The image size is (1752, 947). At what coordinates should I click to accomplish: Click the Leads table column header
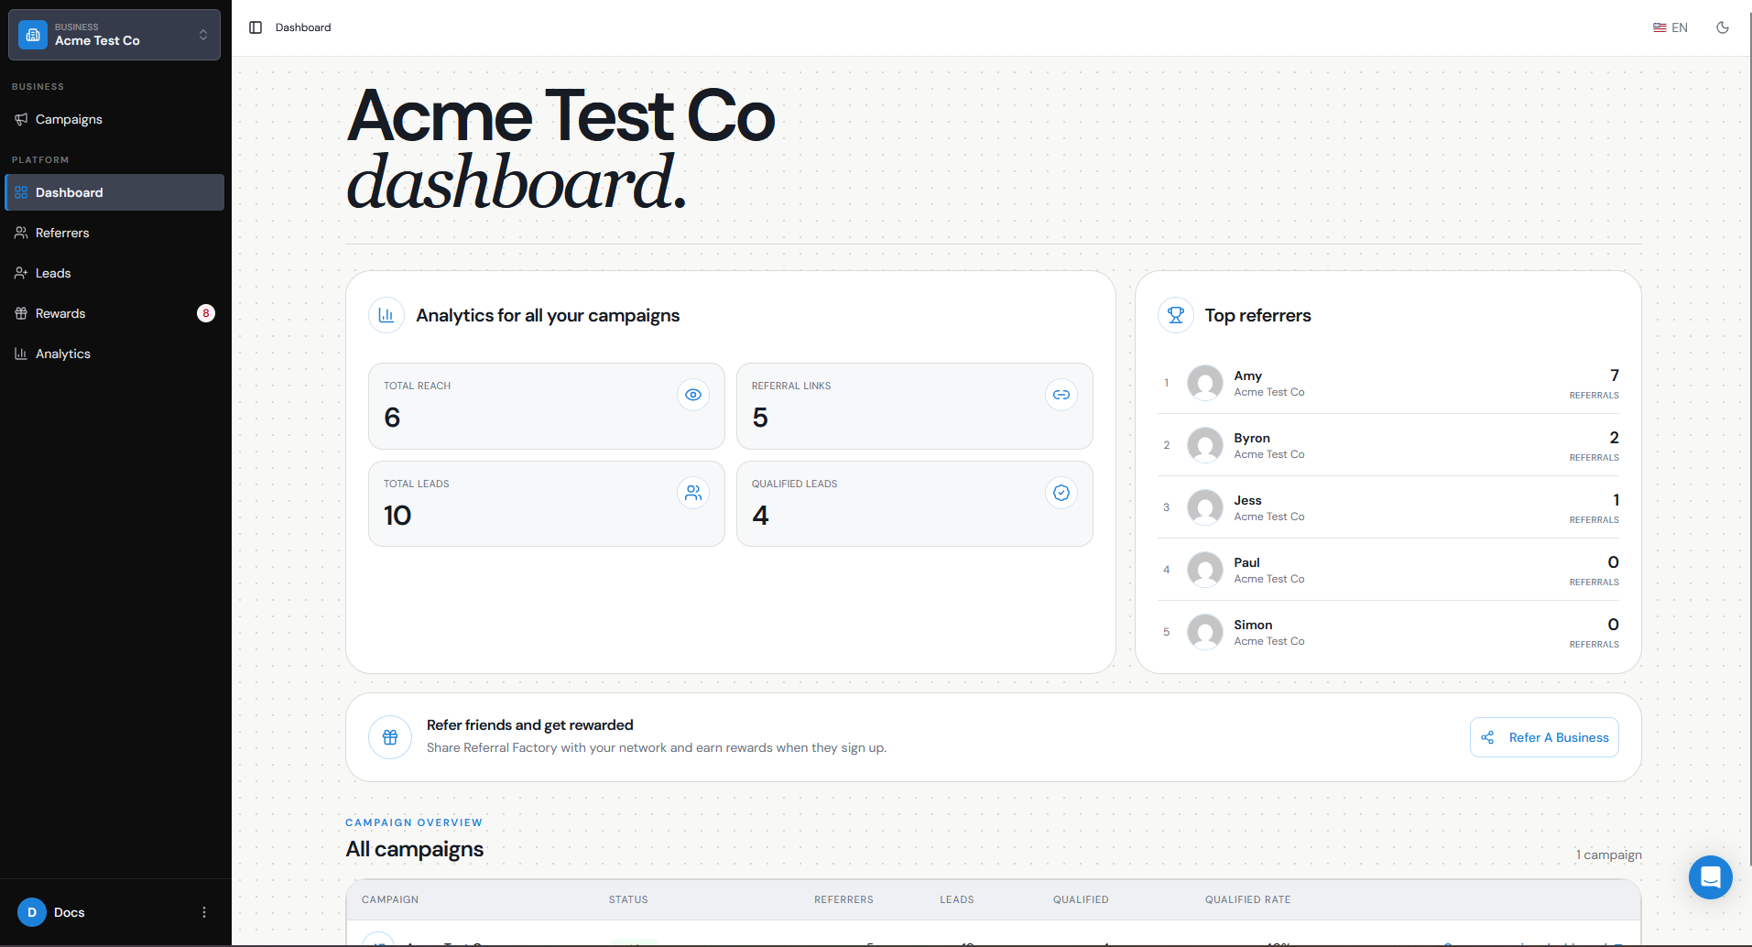957,899
